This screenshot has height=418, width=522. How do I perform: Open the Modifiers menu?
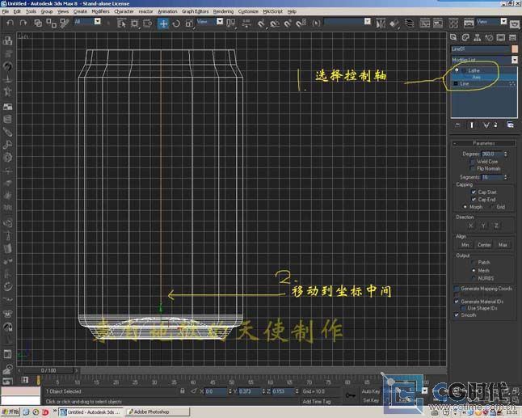pyautogui.click(x=100, y=11)
